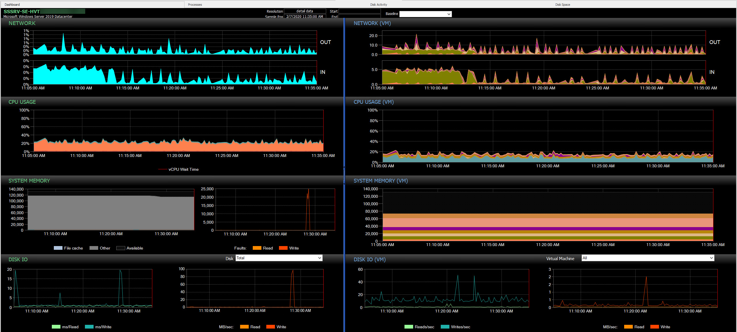This screenshot has width=737, height=332.
Task: Switch to the Processes tab
Action: point(195,4)
